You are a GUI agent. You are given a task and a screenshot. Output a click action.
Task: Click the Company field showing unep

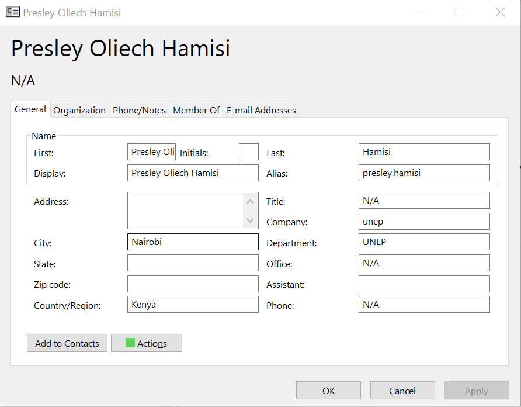tap(424, 221)
